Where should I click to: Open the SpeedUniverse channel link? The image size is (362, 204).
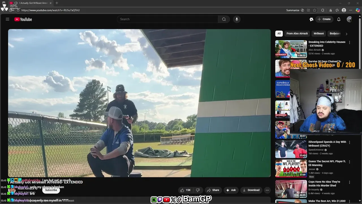[316, 150]
